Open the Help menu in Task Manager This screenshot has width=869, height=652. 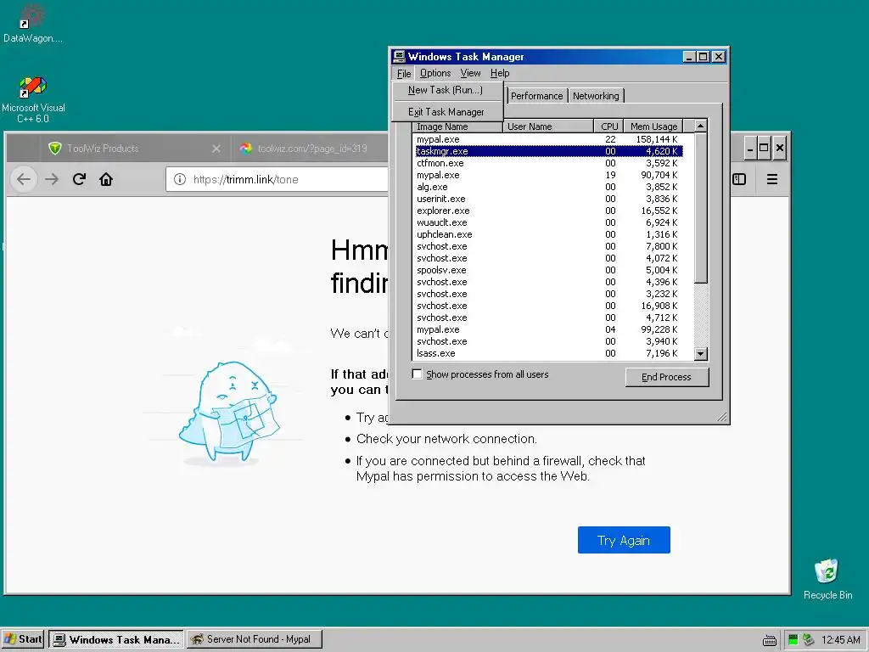coord(499,73)
